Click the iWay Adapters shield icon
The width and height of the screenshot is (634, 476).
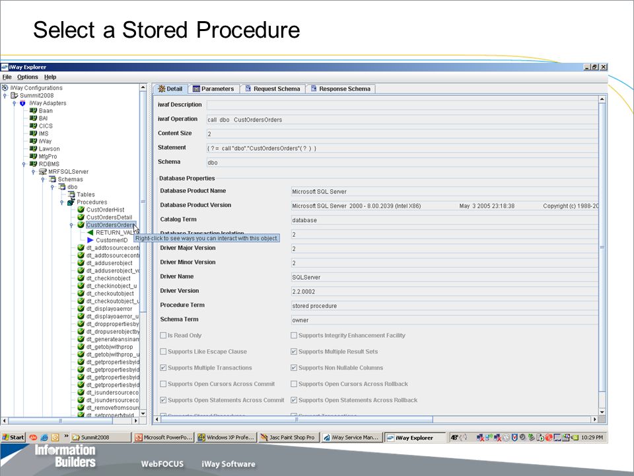22,103
